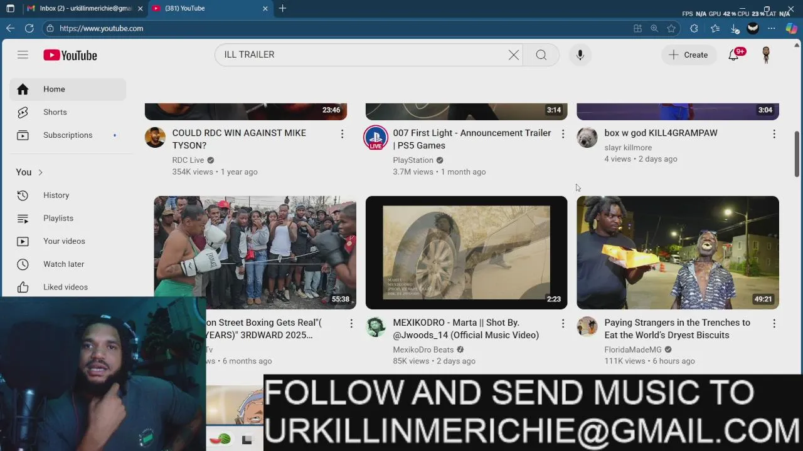Click the slayr killmore channel avatar
This screenshot has width=803, height=451.
click(587, 137)
